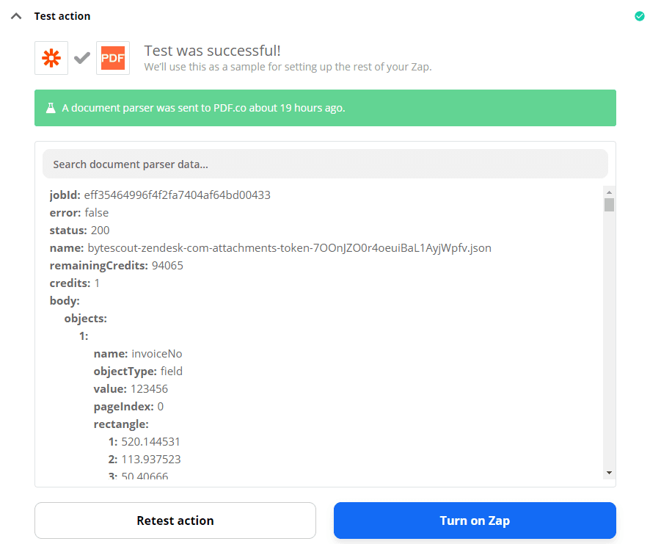The width and height of the screenshot is (650, 544).
Task: Click the Test action chevron arrow
Action: click(x=15, y=15)
